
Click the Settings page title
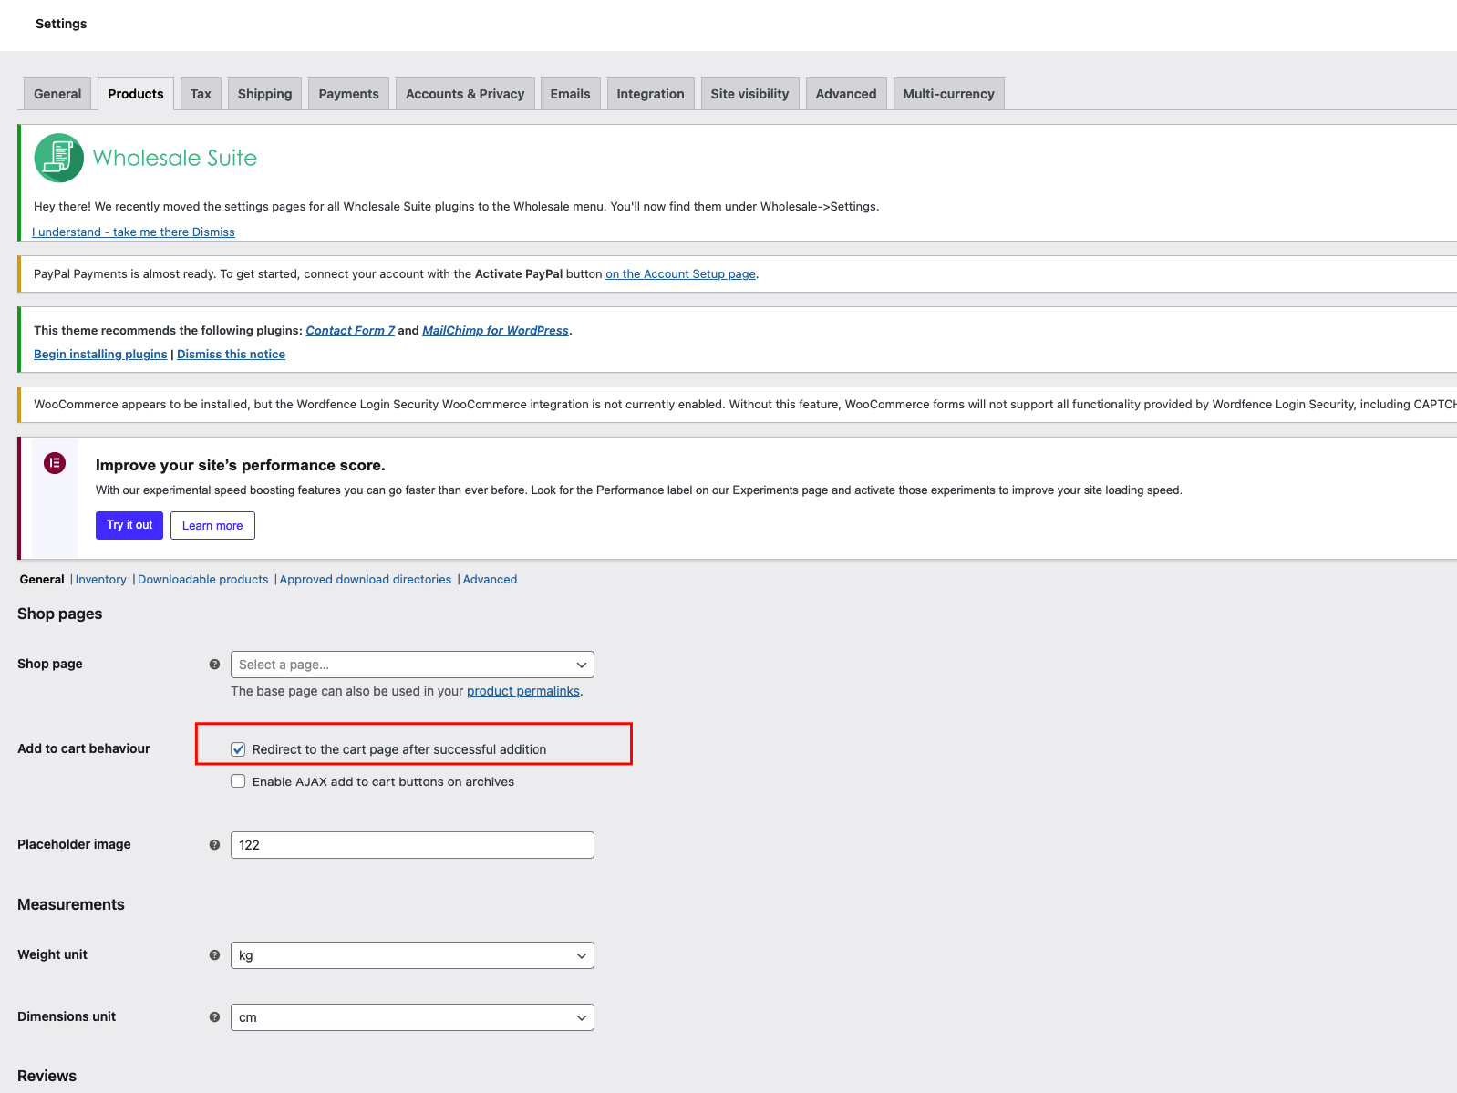click(61, 24)
